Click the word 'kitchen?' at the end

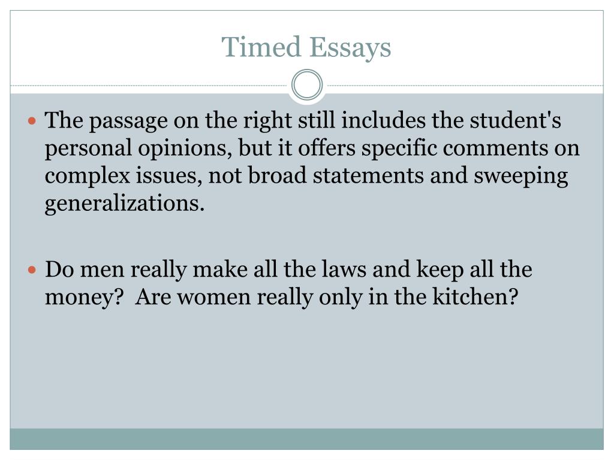click(x=475, y=296)
